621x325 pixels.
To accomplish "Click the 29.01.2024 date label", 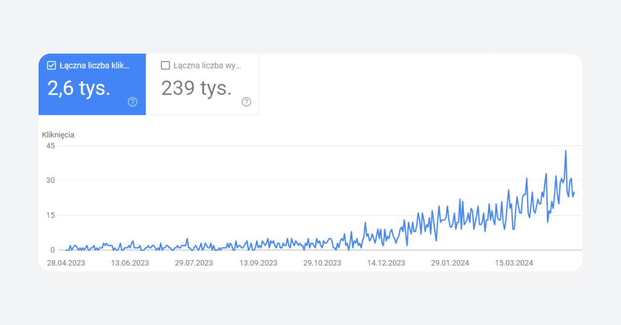I will [x=450, y=263].
